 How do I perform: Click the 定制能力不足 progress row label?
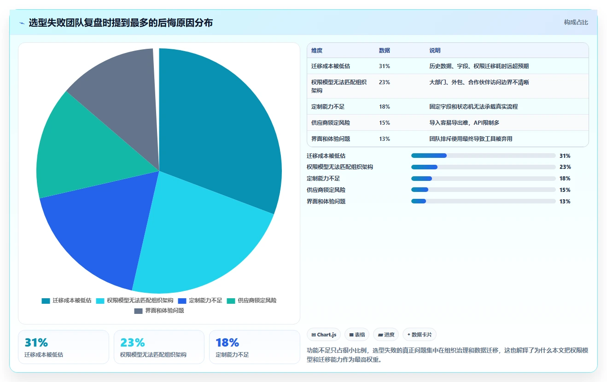[323, 179]
